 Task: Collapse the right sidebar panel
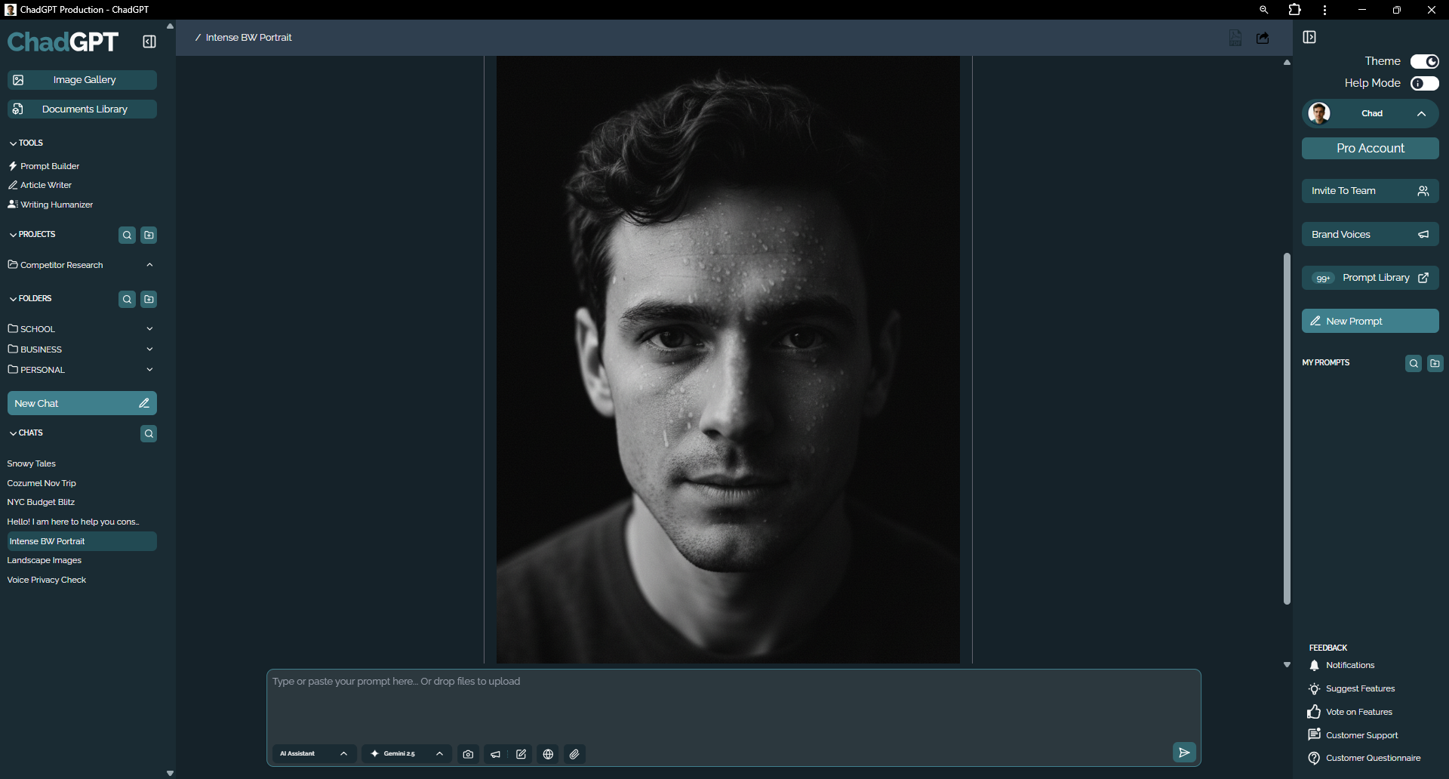point(1310,36)
